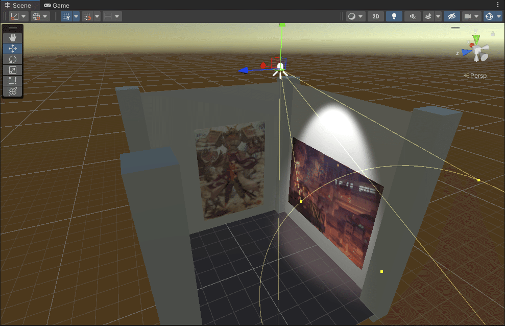Screen dimensions: 505x326
Task: Toggle scene effects layers button
Action: (428, 16)
